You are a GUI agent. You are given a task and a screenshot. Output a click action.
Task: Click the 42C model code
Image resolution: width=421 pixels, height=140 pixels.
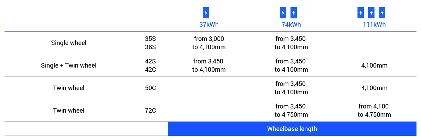click(x=150, y=70)
